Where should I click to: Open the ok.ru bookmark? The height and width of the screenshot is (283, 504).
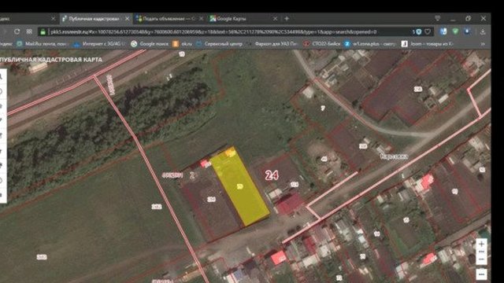[x=183, y=44]
